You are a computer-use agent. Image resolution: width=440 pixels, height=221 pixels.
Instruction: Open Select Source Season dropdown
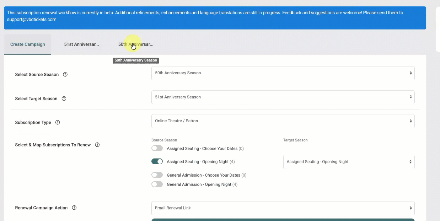coord(283,73)
